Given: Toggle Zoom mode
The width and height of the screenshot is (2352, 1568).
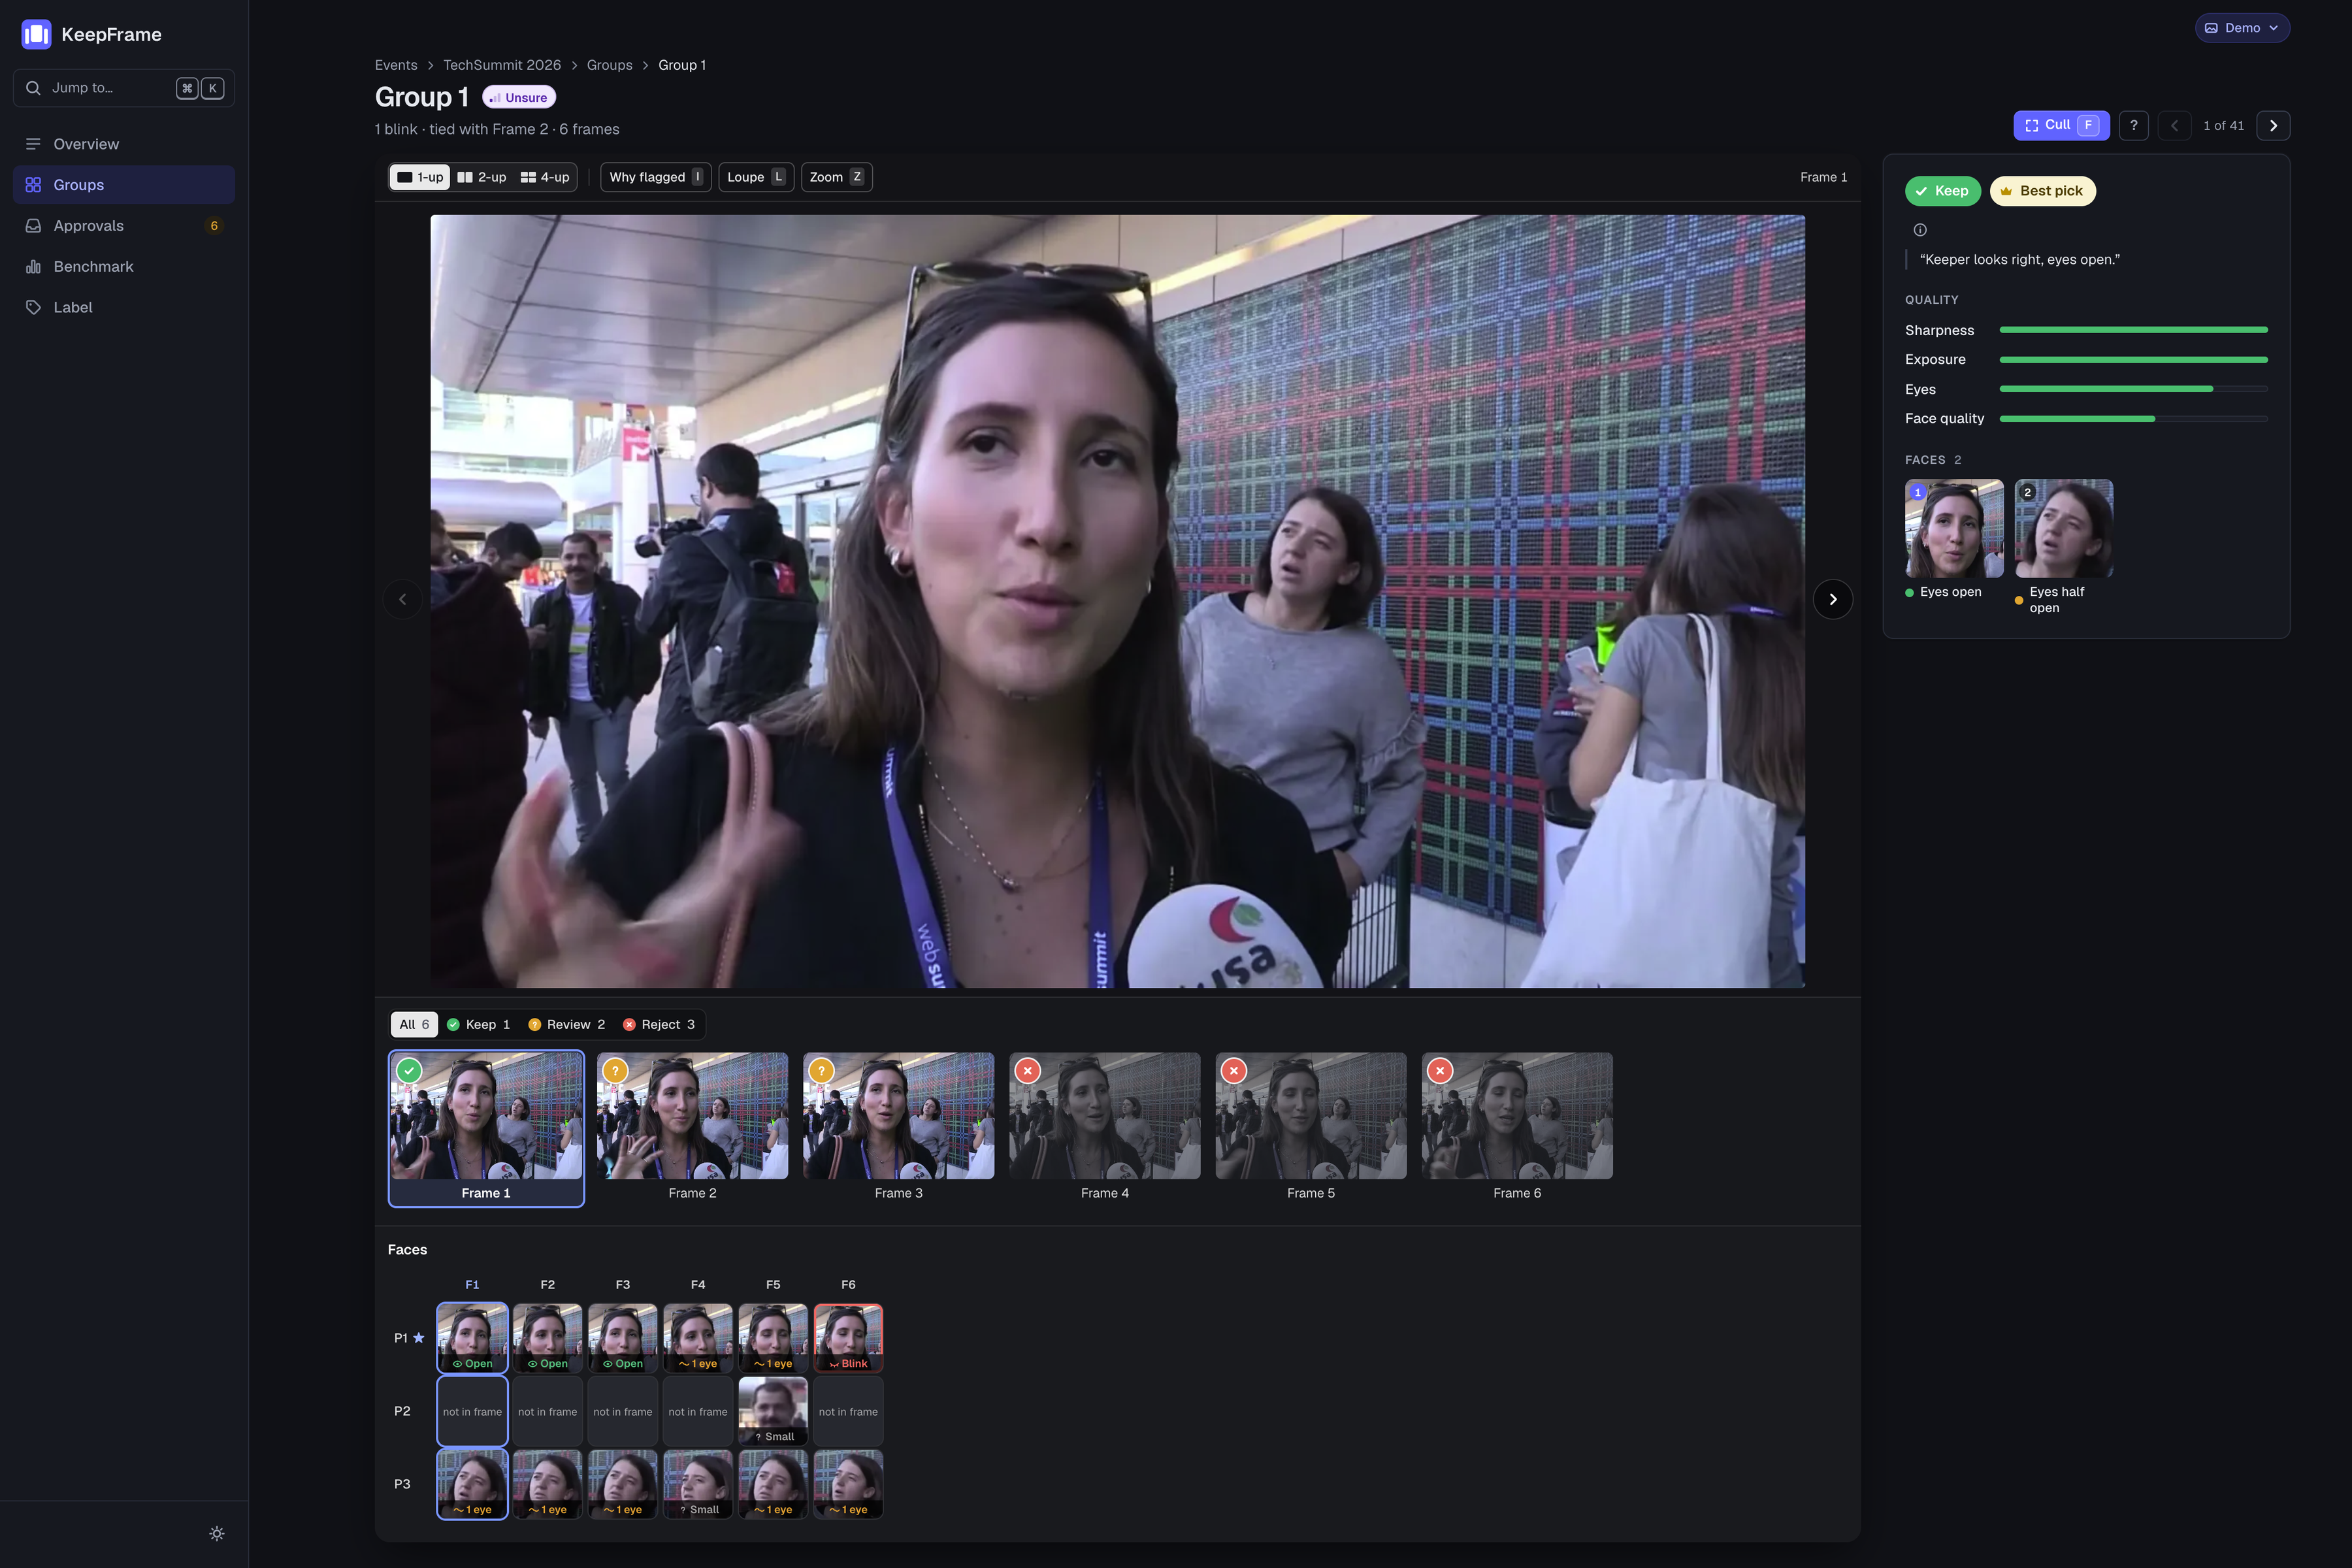Looking at the screenshot, I should coord(836,177).
